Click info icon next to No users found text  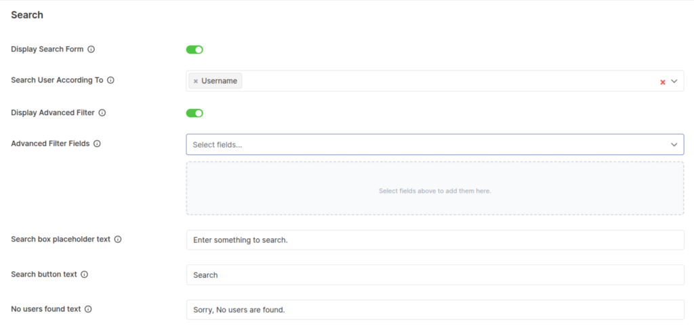pyautogui.click(x=88, y=309)
